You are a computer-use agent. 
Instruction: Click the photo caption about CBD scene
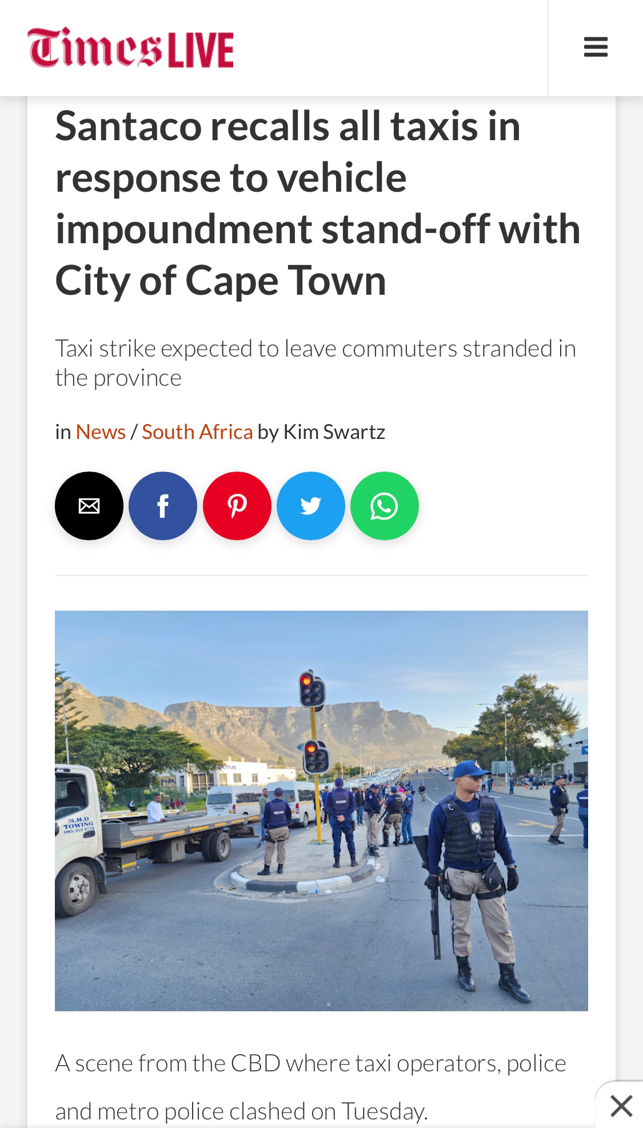pos(310,1087)
